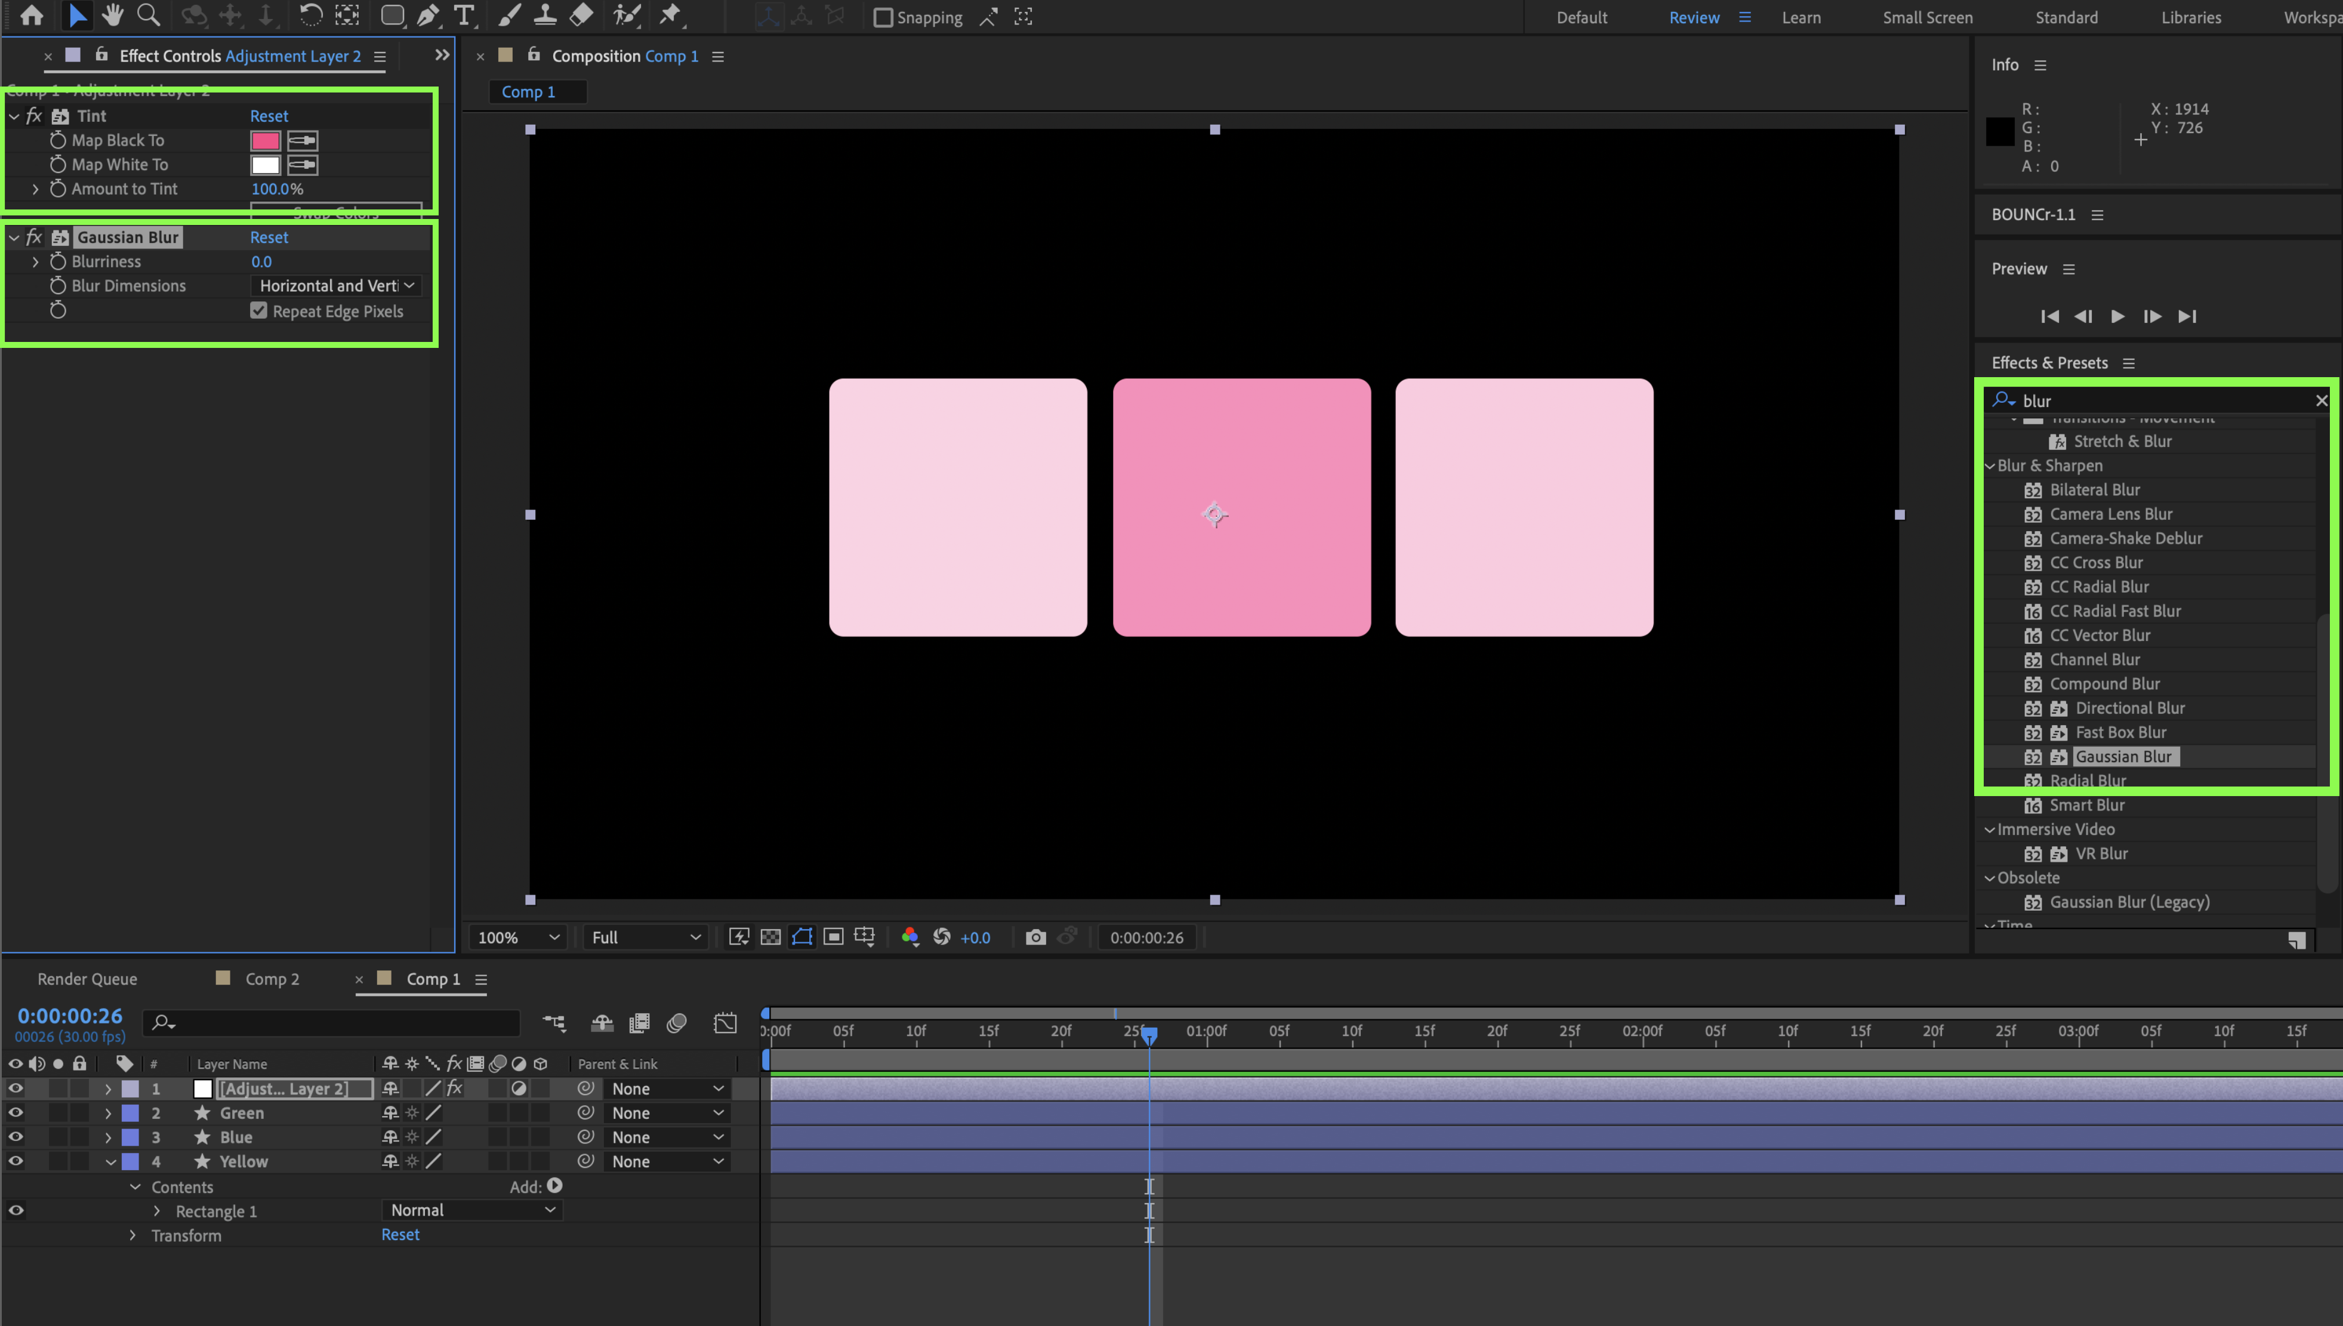2343x1326 pixels.
Task: Click the Play button in Preview
Action: point(2117,316)
